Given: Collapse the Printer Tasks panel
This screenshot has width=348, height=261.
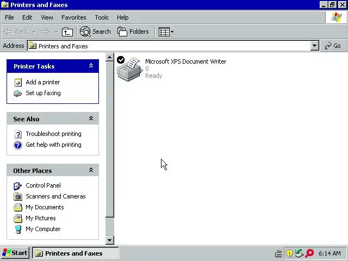Looking at the screenshot, I should pos(91,66).
